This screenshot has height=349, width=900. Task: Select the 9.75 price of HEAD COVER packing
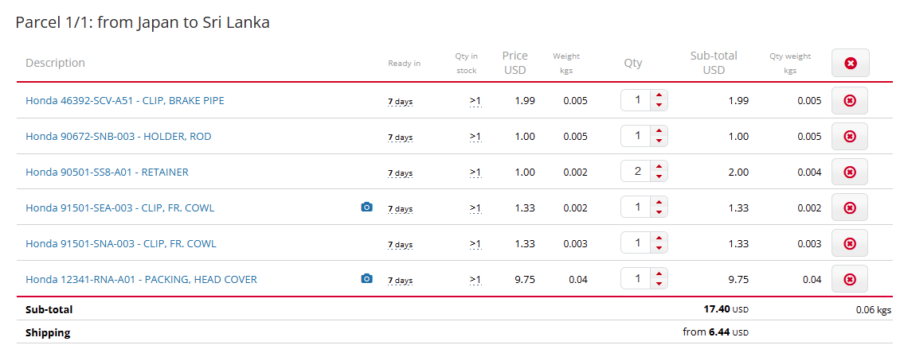point(525,280)
